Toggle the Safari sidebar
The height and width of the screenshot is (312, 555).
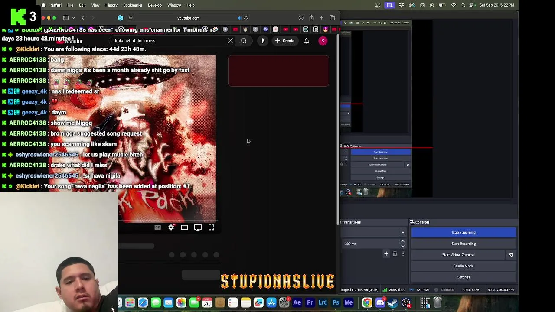click(66, 18)
